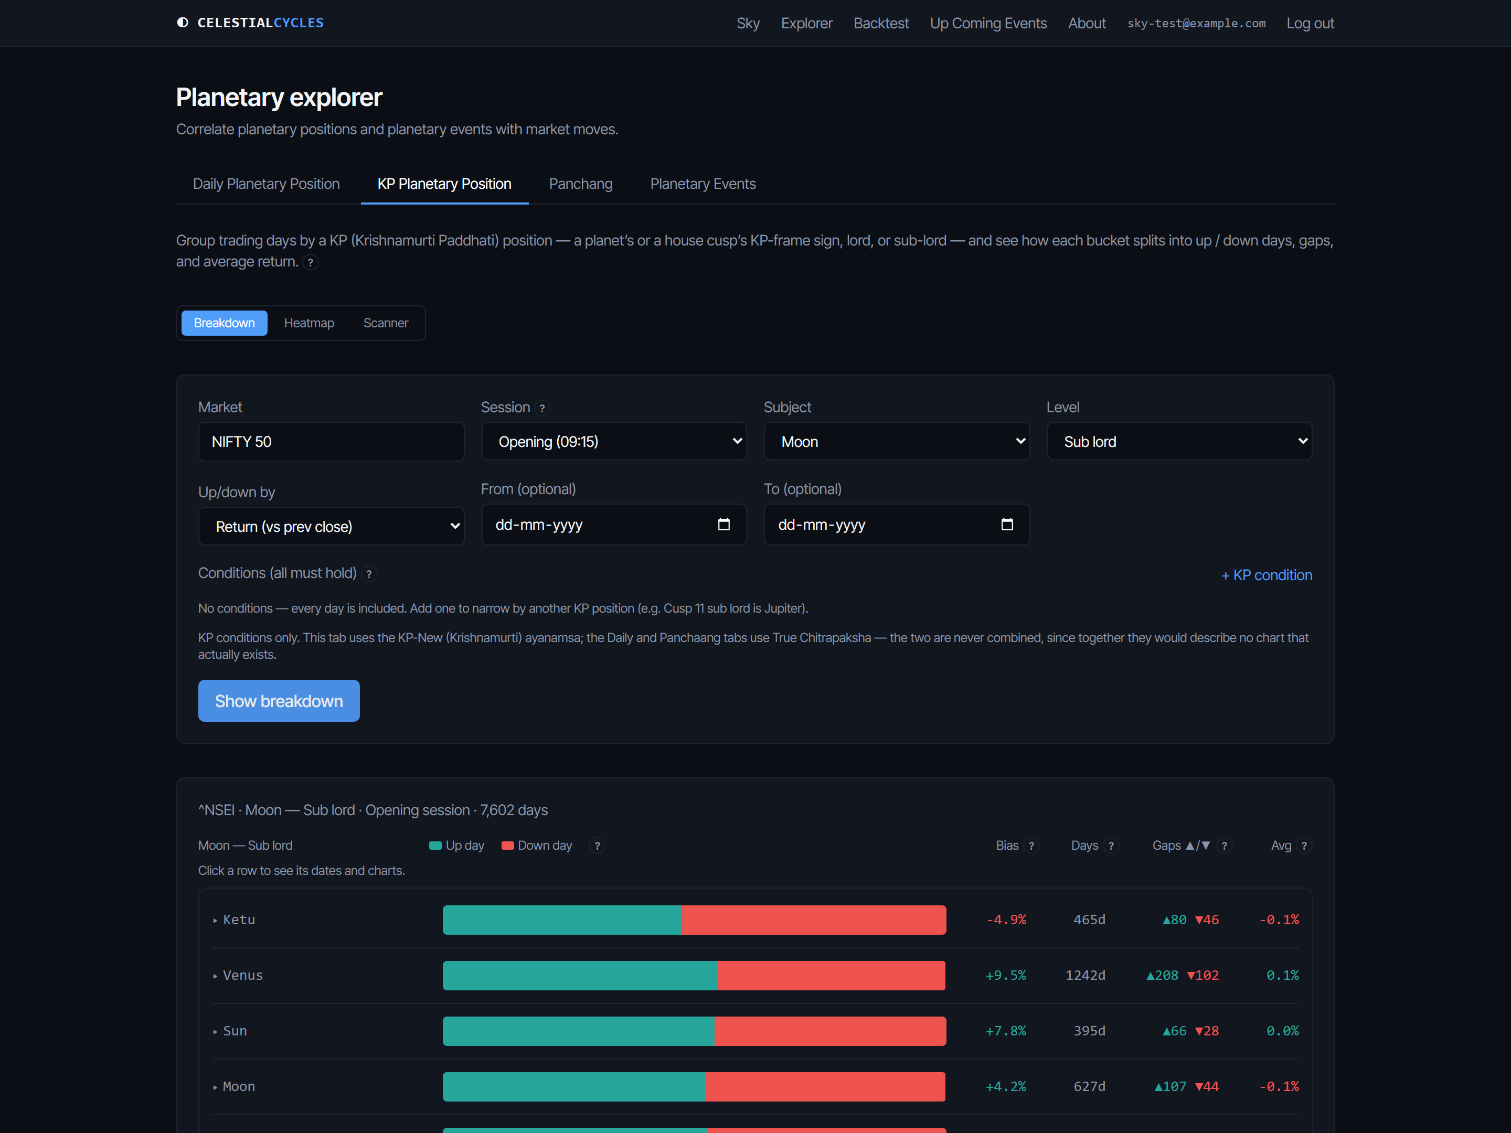
Task: Open Explorer in the top navigation
Action: 807,23
